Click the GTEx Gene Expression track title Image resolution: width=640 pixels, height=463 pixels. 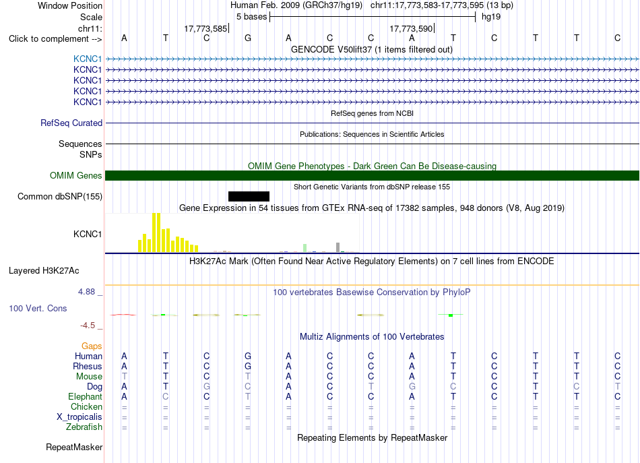tap(372, 208)
